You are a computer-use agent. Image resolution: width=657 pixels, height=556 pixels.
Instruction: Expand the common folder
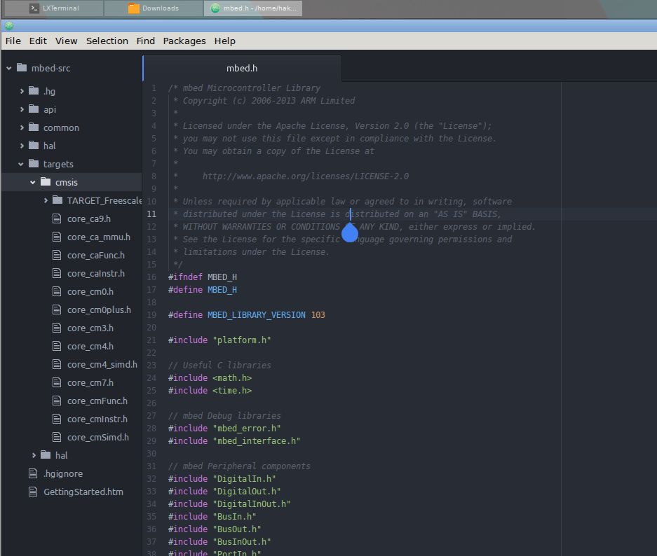point(23,127)
